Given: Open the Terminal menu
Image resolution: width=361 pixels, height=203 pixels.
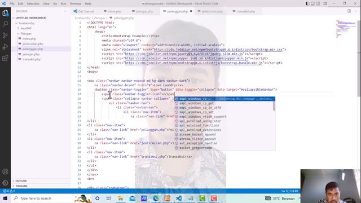Looking at the screenshot, I should point(76,4).
